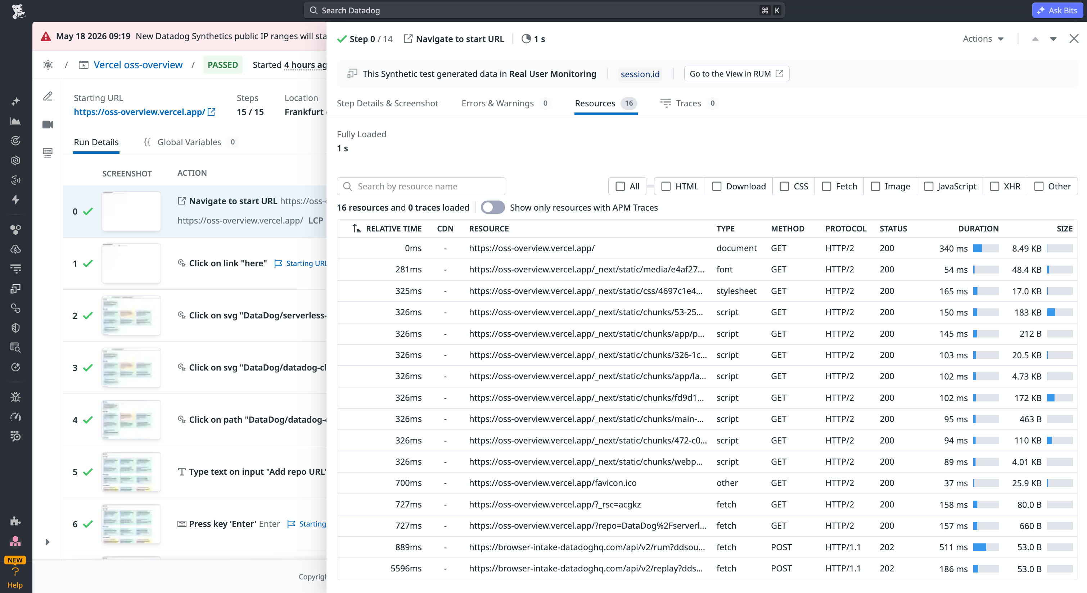
Task: Sort by the SIZE column header
Action: [1064, 229]
